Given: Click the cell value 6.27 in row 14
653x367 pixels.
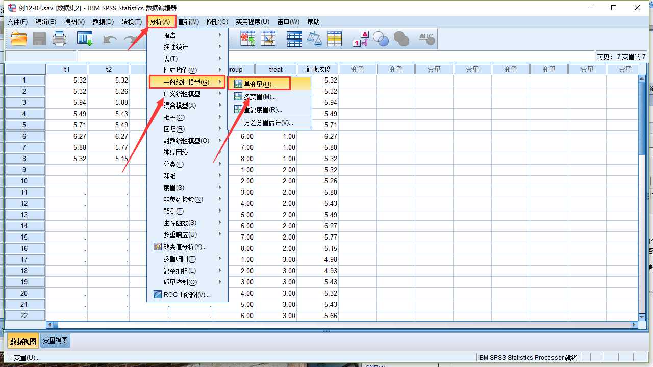Looking at the screenshot, I should (317, 226).
